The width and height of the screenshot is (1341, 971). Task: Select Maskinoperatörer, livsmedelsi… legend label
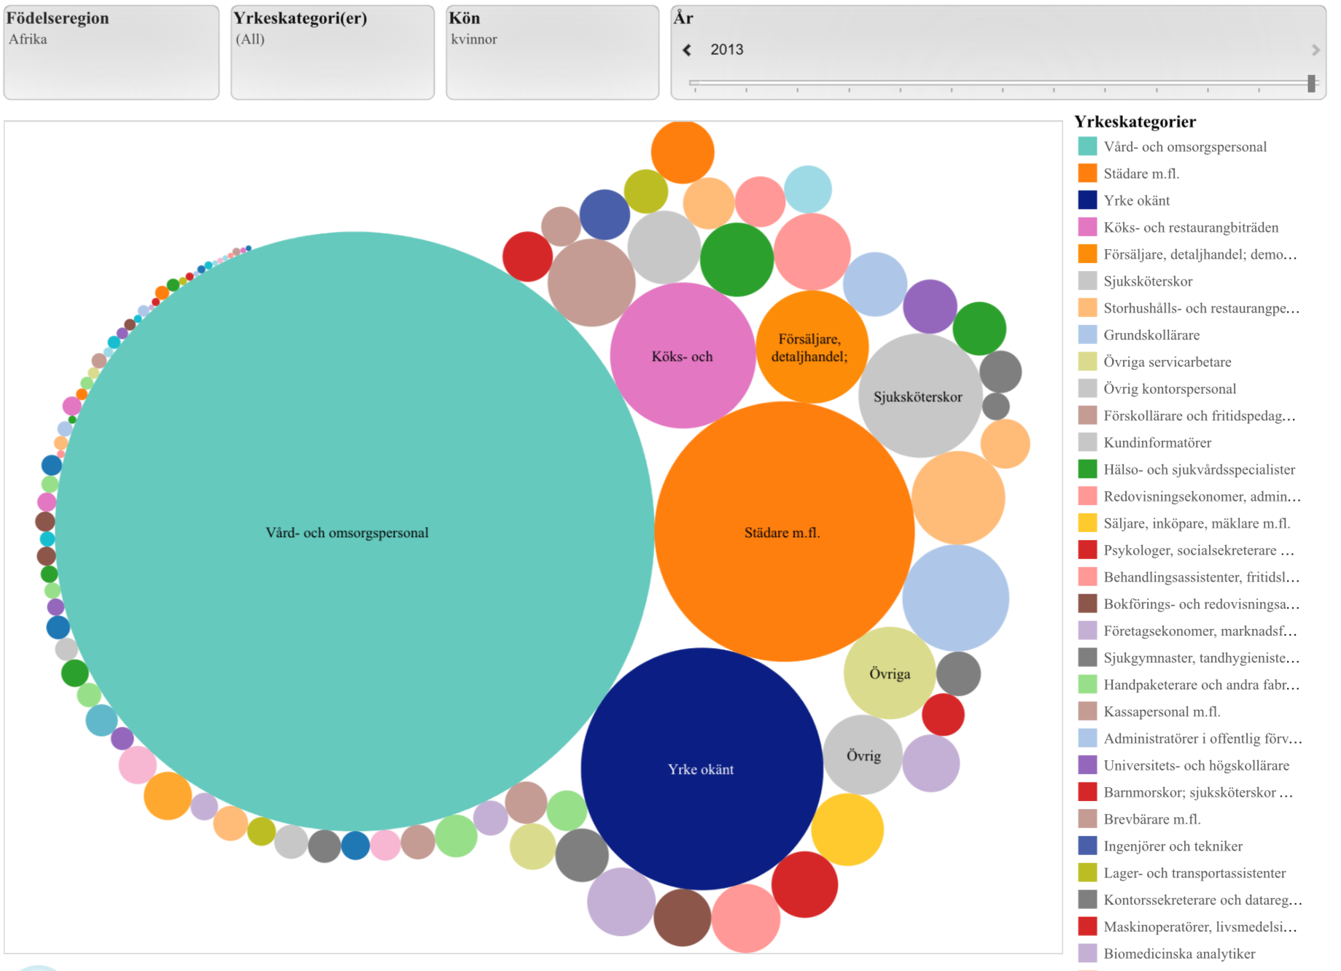point(1200,927)
